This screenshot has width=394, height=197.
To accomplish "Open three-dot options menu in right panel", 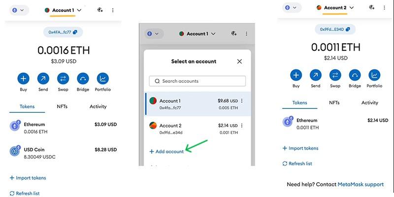I will pos(385,8).
